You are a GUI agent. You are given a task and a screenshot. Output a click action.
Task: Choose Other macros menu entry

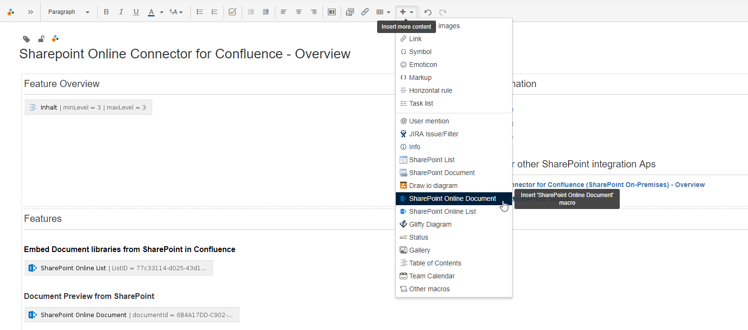[429, 289]
